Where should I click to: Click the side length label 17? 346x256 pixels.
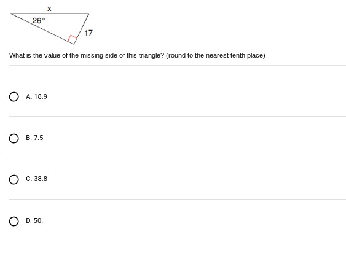[x=88, y=33]
